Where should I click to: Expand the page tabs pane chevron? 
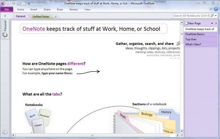[216, 23]
